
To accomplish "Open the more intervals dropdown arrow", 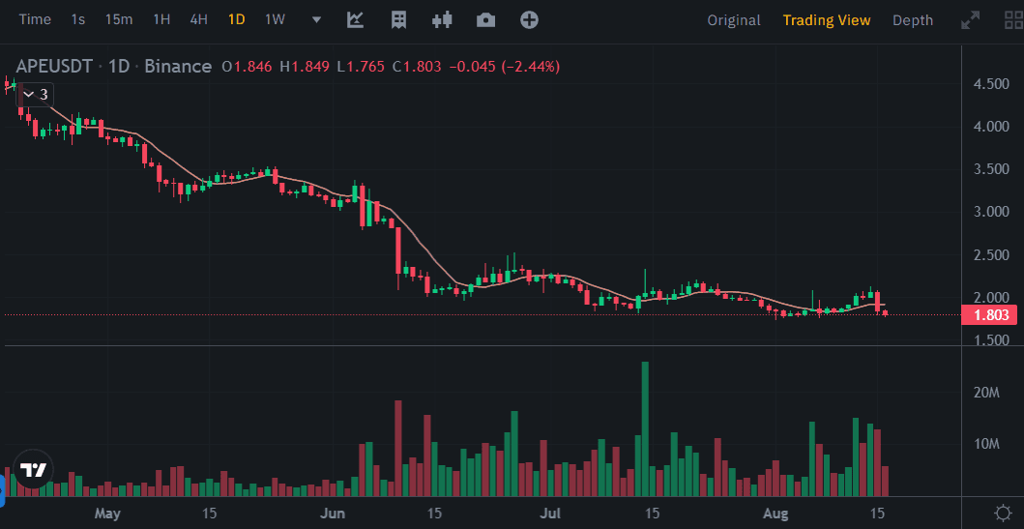I will 316,19.
